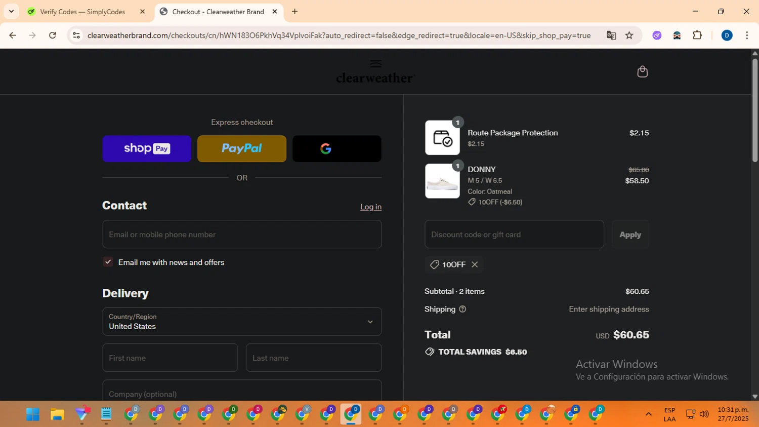This screenshot has height=427, width=759.
Task: Go back to the previous page
Action: [13, 35]
